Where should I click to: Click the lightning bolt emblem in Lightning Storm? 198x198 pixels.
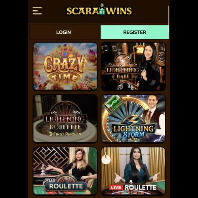pyautogui.click(x=133, y=120)
